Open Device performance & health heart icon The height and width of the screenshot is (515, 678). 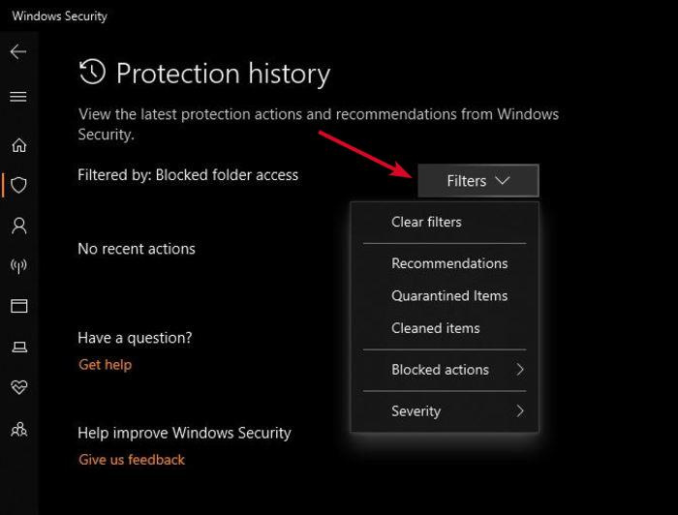(x=18, y=387)
